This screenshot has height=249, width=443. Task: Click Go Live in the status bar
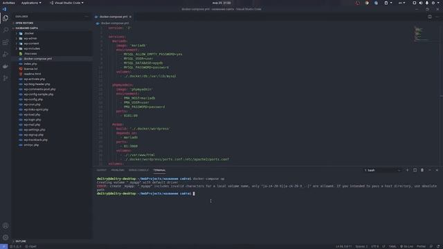coord(406,246)
